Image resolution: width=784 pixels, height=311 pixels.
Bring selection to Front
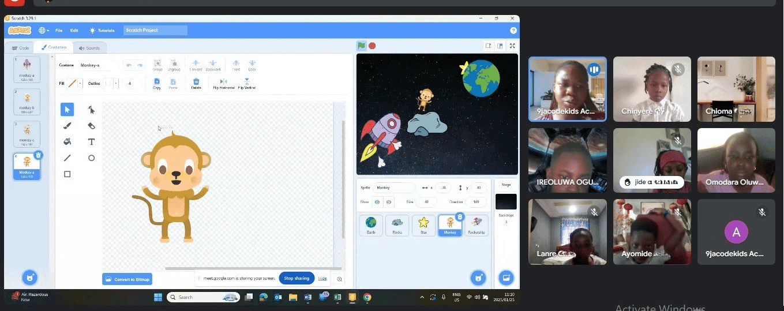[236, 65]
